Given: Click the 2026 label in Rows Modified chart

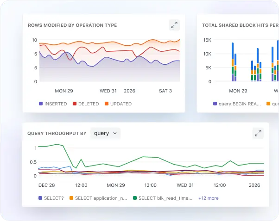Looking at the screenshot, I should (130, 91).
